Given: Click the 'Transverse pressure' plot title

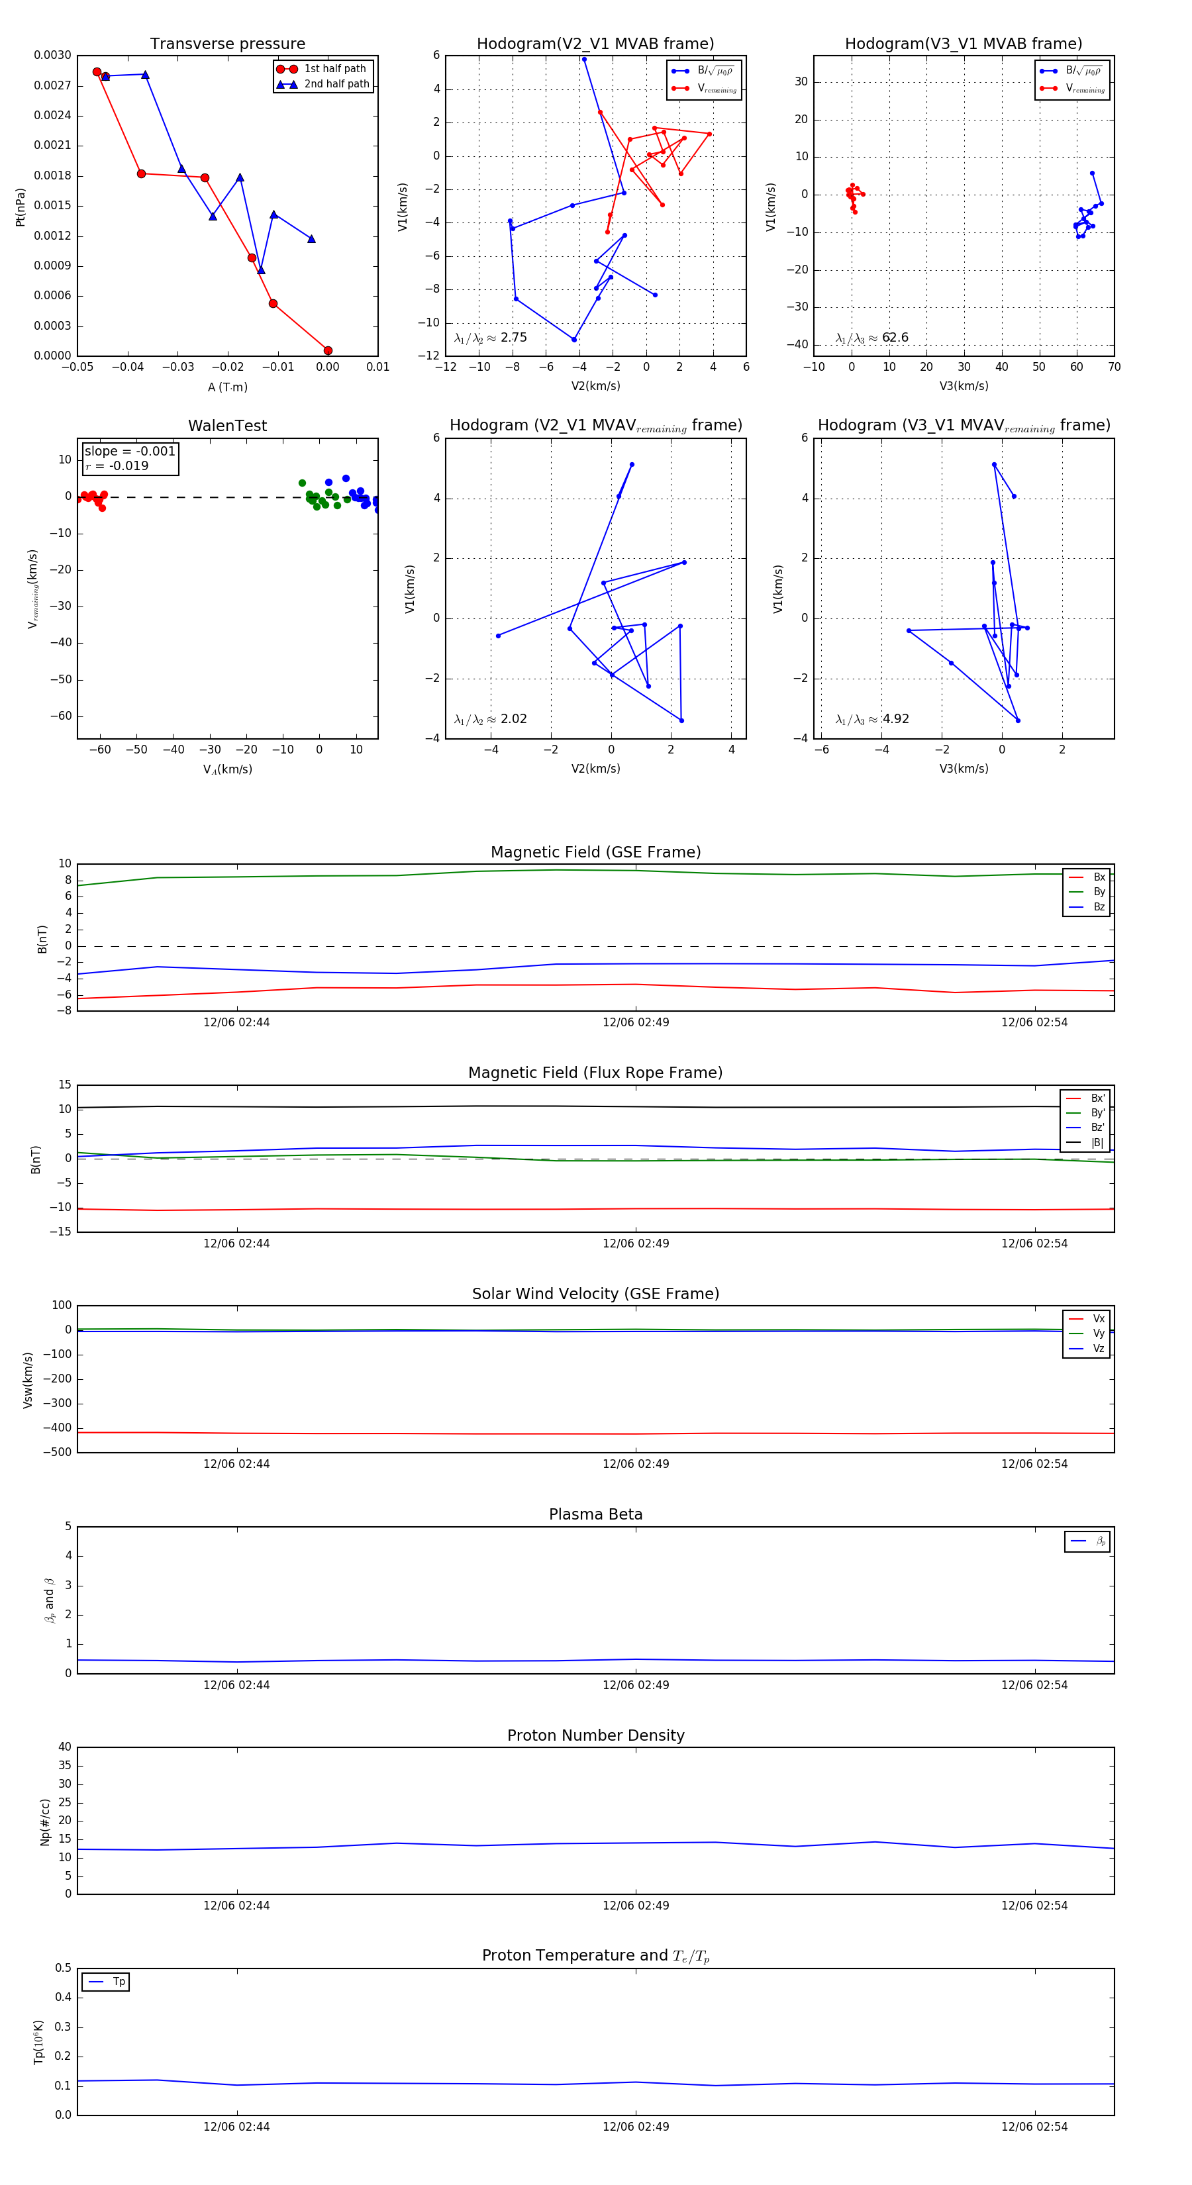Looking at the screenshot, I should tap(227, 44).
